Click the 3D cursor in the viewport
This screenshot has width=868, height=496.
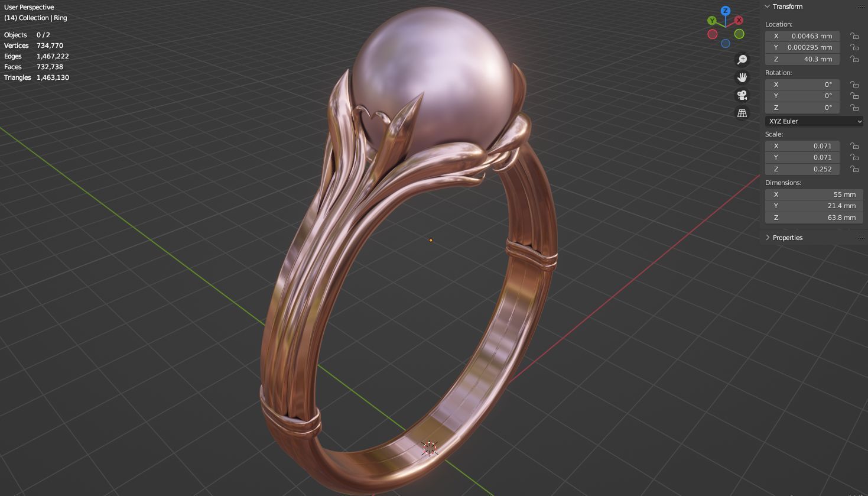pos(430,449)
